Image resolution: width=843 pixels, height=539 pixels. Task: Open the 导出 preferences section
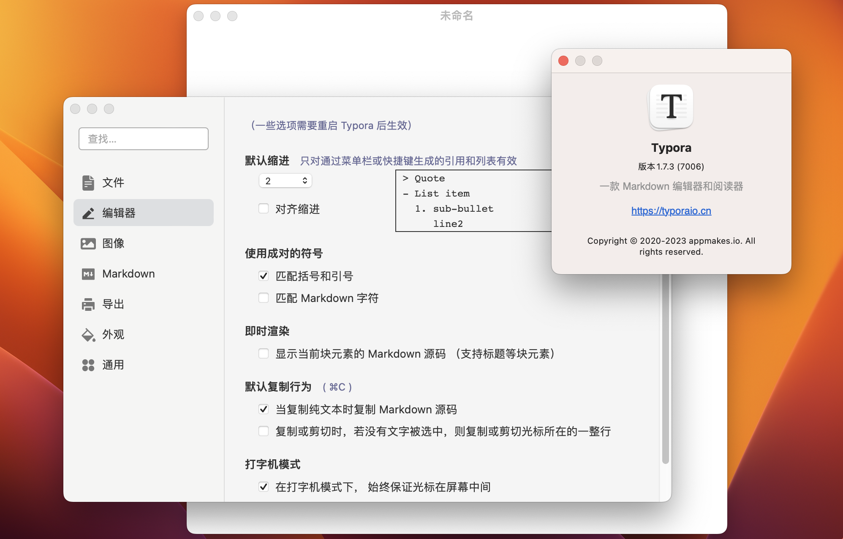click(x=144, y=304)
